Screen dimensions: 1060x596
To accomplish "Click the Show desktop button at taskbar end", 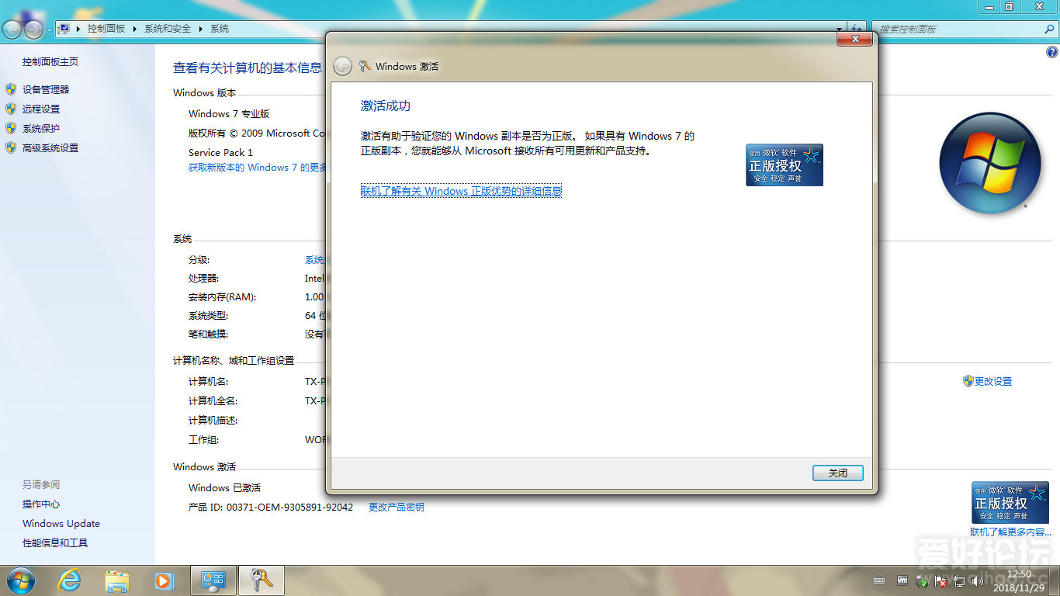I will pos(1054,580).
